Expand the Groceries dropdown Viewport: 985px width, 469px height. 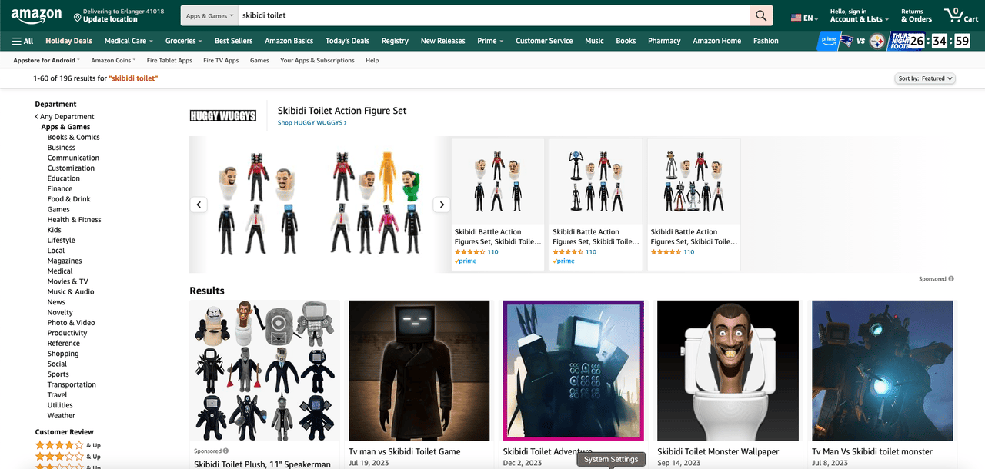pos(184,41)
